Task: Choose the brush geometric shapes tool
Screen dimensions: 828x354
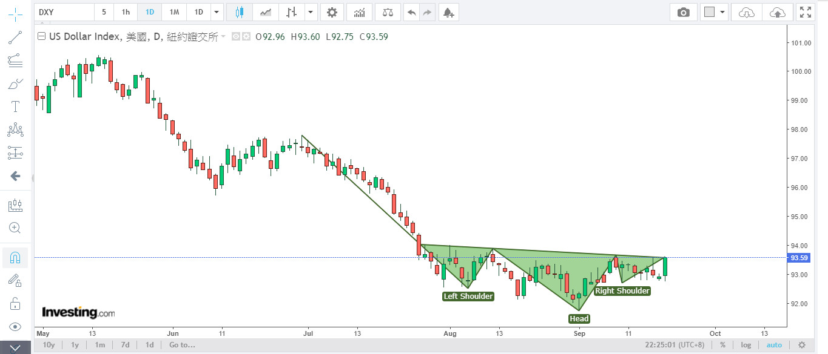Action: pyautogui.click(x=15, y=84)
